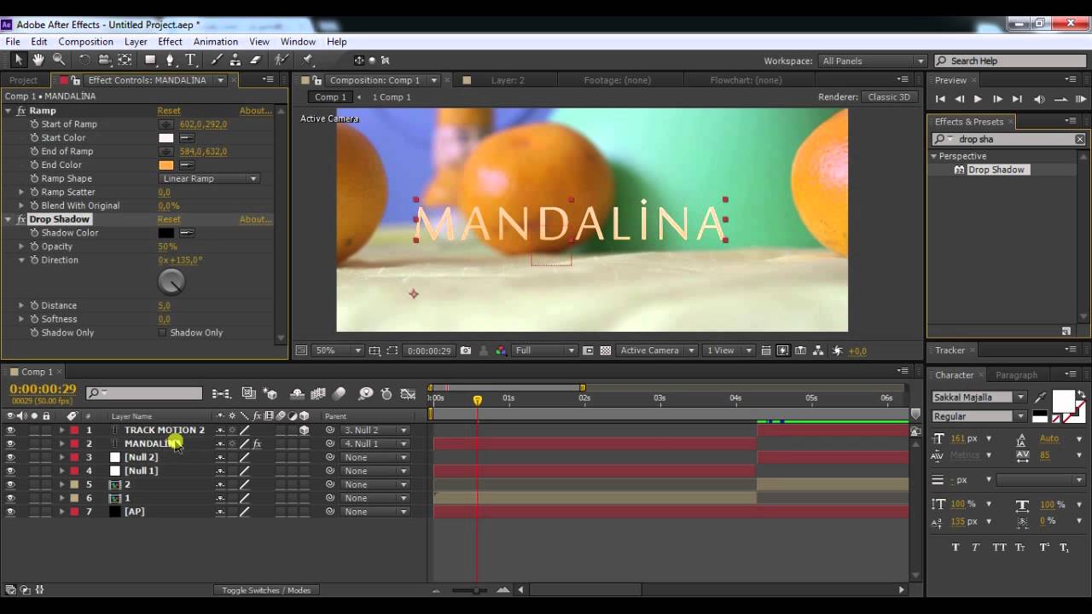Click Start of Ramp point picker icon

pyautogui.click(x=166, y=125)
